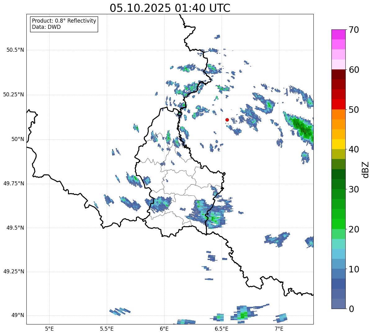
Task: Pick the light cyan colorbar segment near 15
Action: pyautogui.click(x=339, y=244)
